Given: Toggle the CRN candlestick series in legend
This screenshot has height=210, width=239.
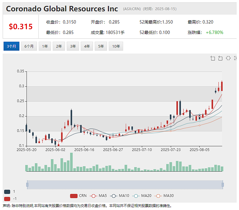Looking at the screenshot, I should pos(78,196).
